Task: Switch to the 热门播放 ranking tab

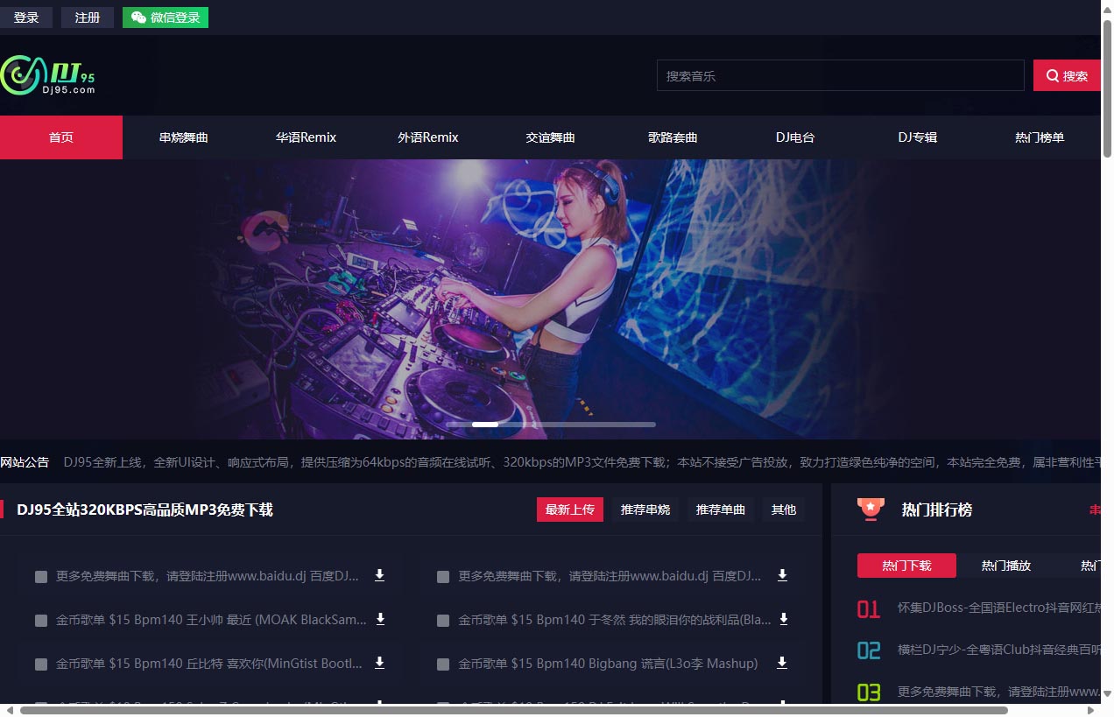Action: tap(1005, 566)
